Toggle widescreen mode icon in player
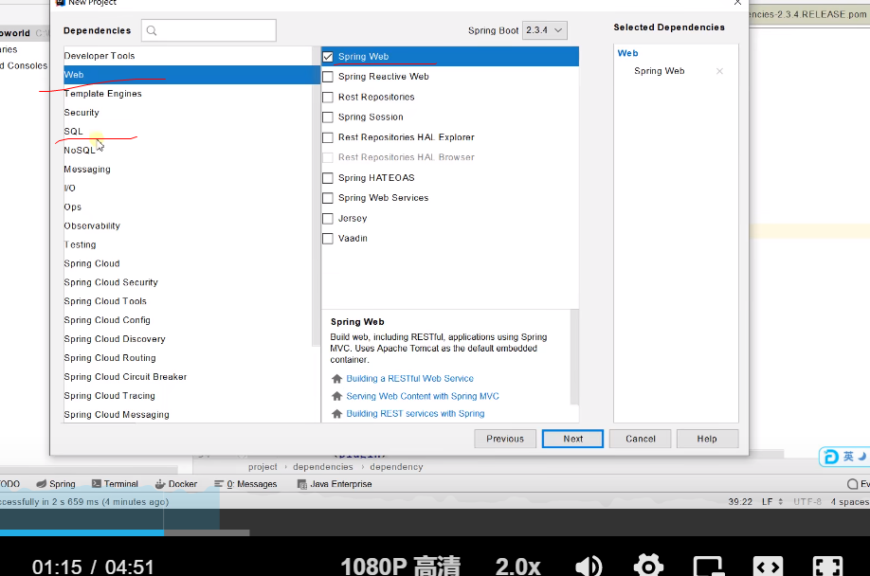This screenshot has width=870, height=576. coord(768,566)
